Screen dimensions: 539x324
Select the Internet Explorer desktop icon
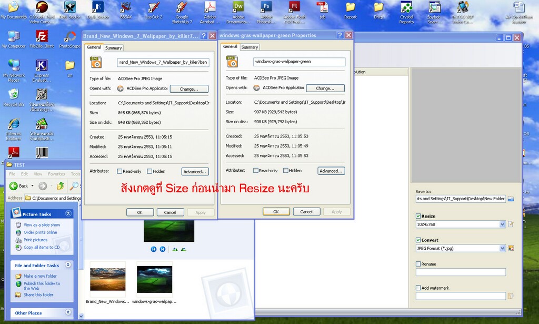14,129
